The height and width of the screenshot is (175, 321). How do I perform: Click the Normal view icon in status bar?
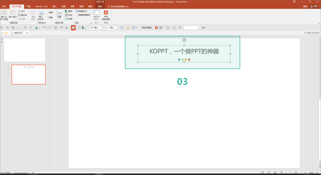[263, 173]
